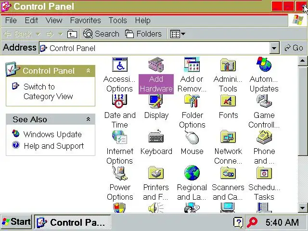Open the Add Hardware icon

[156, 75]
